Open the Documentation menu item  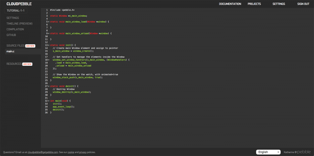coord(230,4)
